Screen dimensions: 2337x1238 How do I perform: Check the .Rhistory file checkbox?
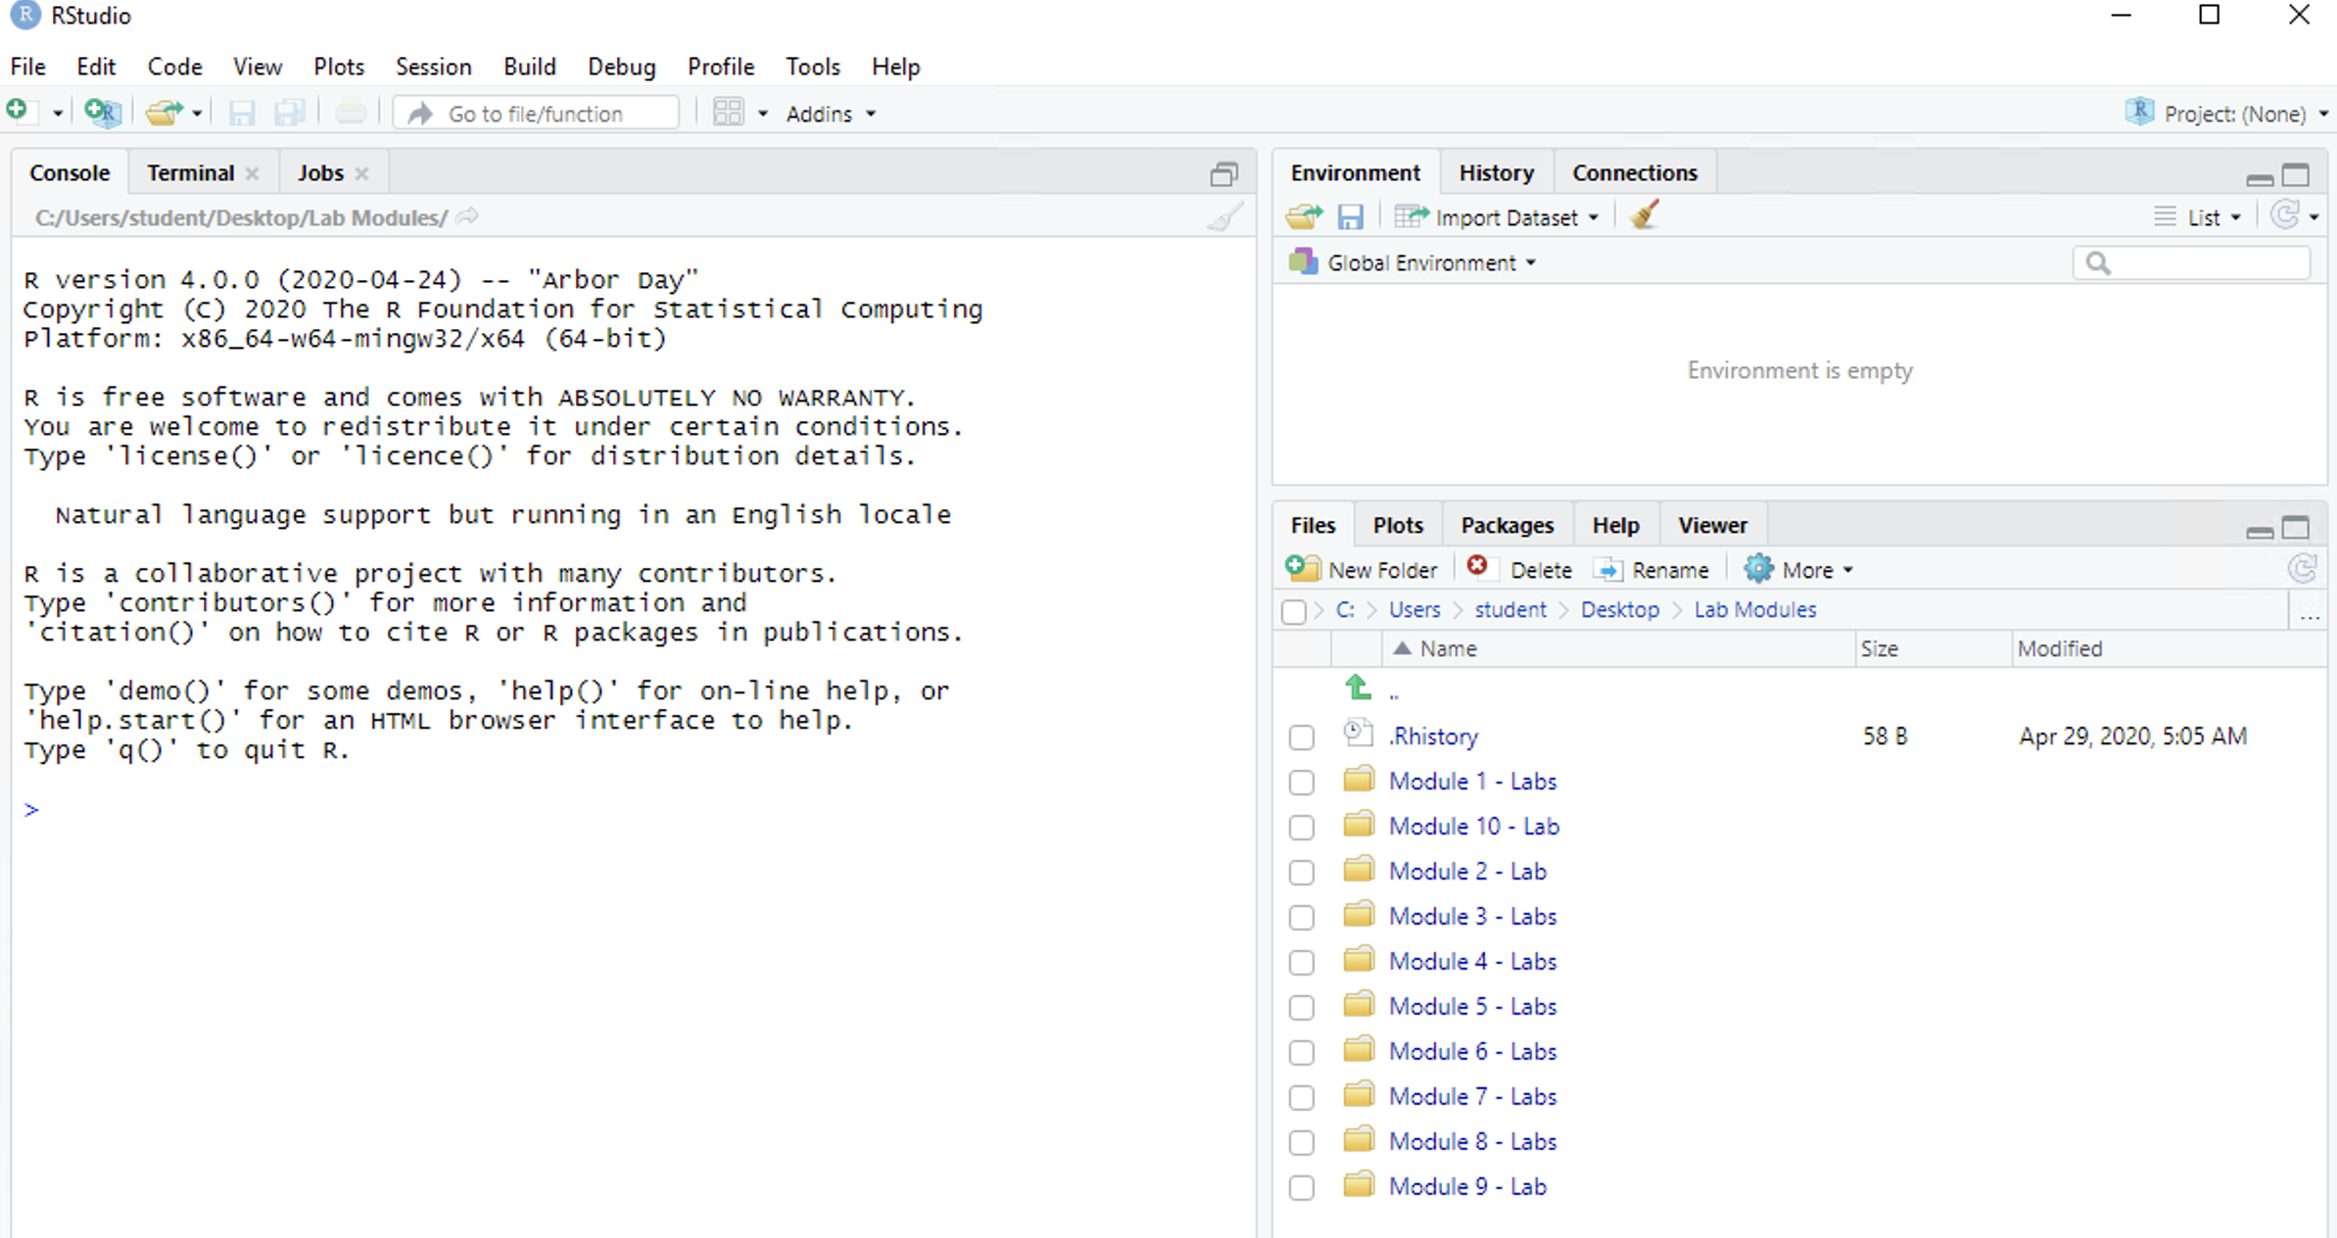(x=1301, y=737)
